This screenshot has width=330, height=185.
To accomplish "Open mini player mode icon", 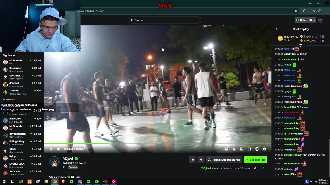I will pyautogui.click(x=227, y=149).
